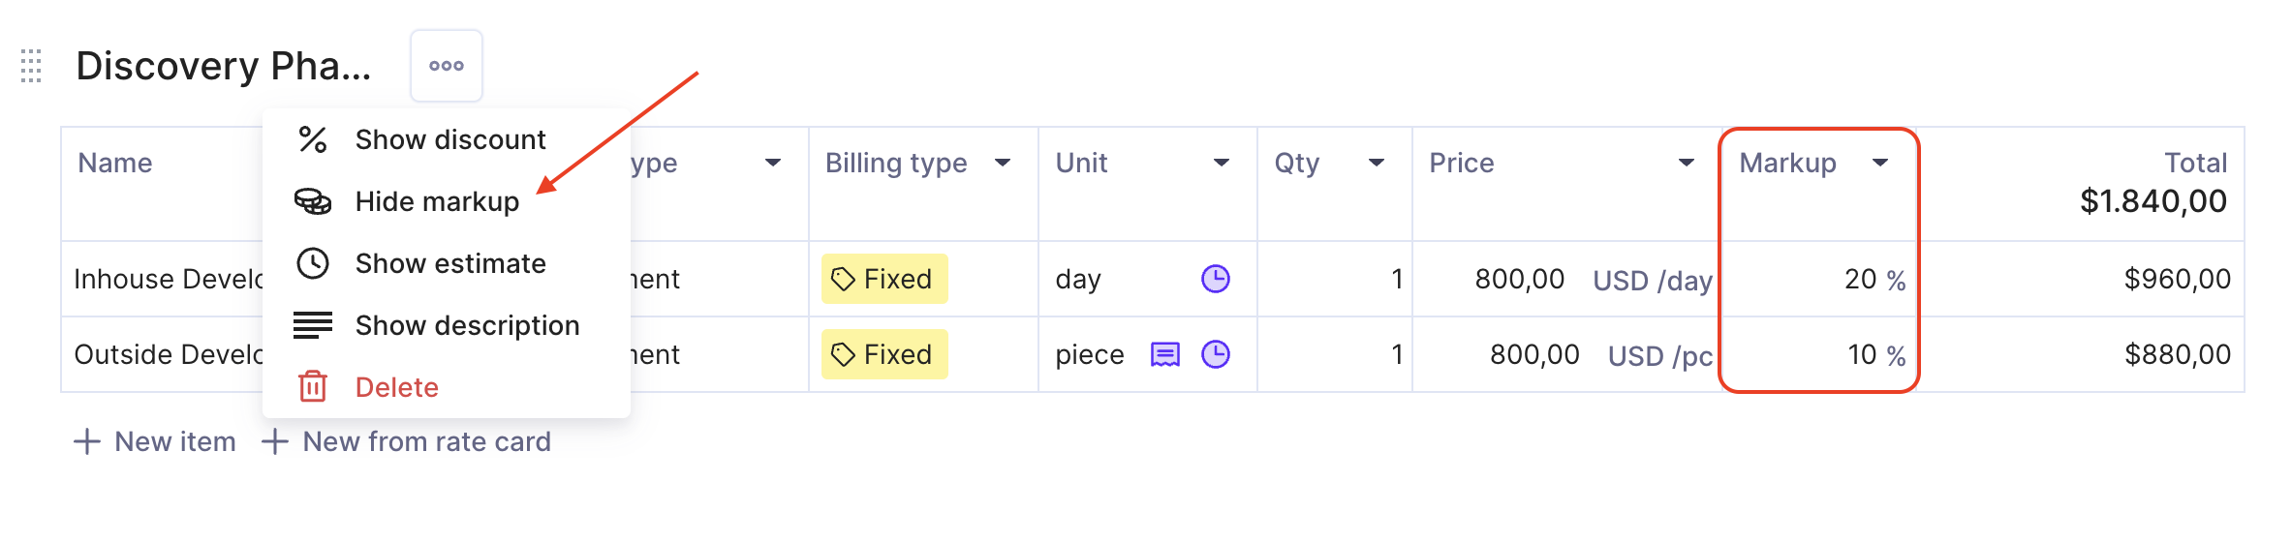Open the Price column dropdown arrow
Image resolution: width=2292 pixels, height=542 pixels.
(x=1687, y=163)
